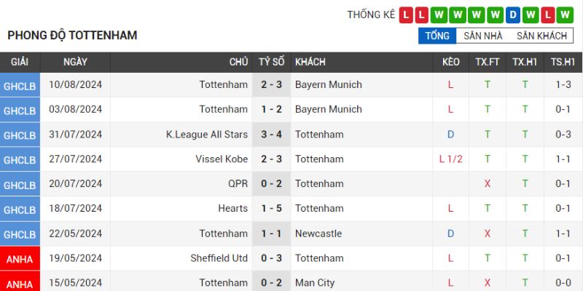Open the Vissel Kobe team link
Screen dimensions: 583x291
tap(222, 159)
